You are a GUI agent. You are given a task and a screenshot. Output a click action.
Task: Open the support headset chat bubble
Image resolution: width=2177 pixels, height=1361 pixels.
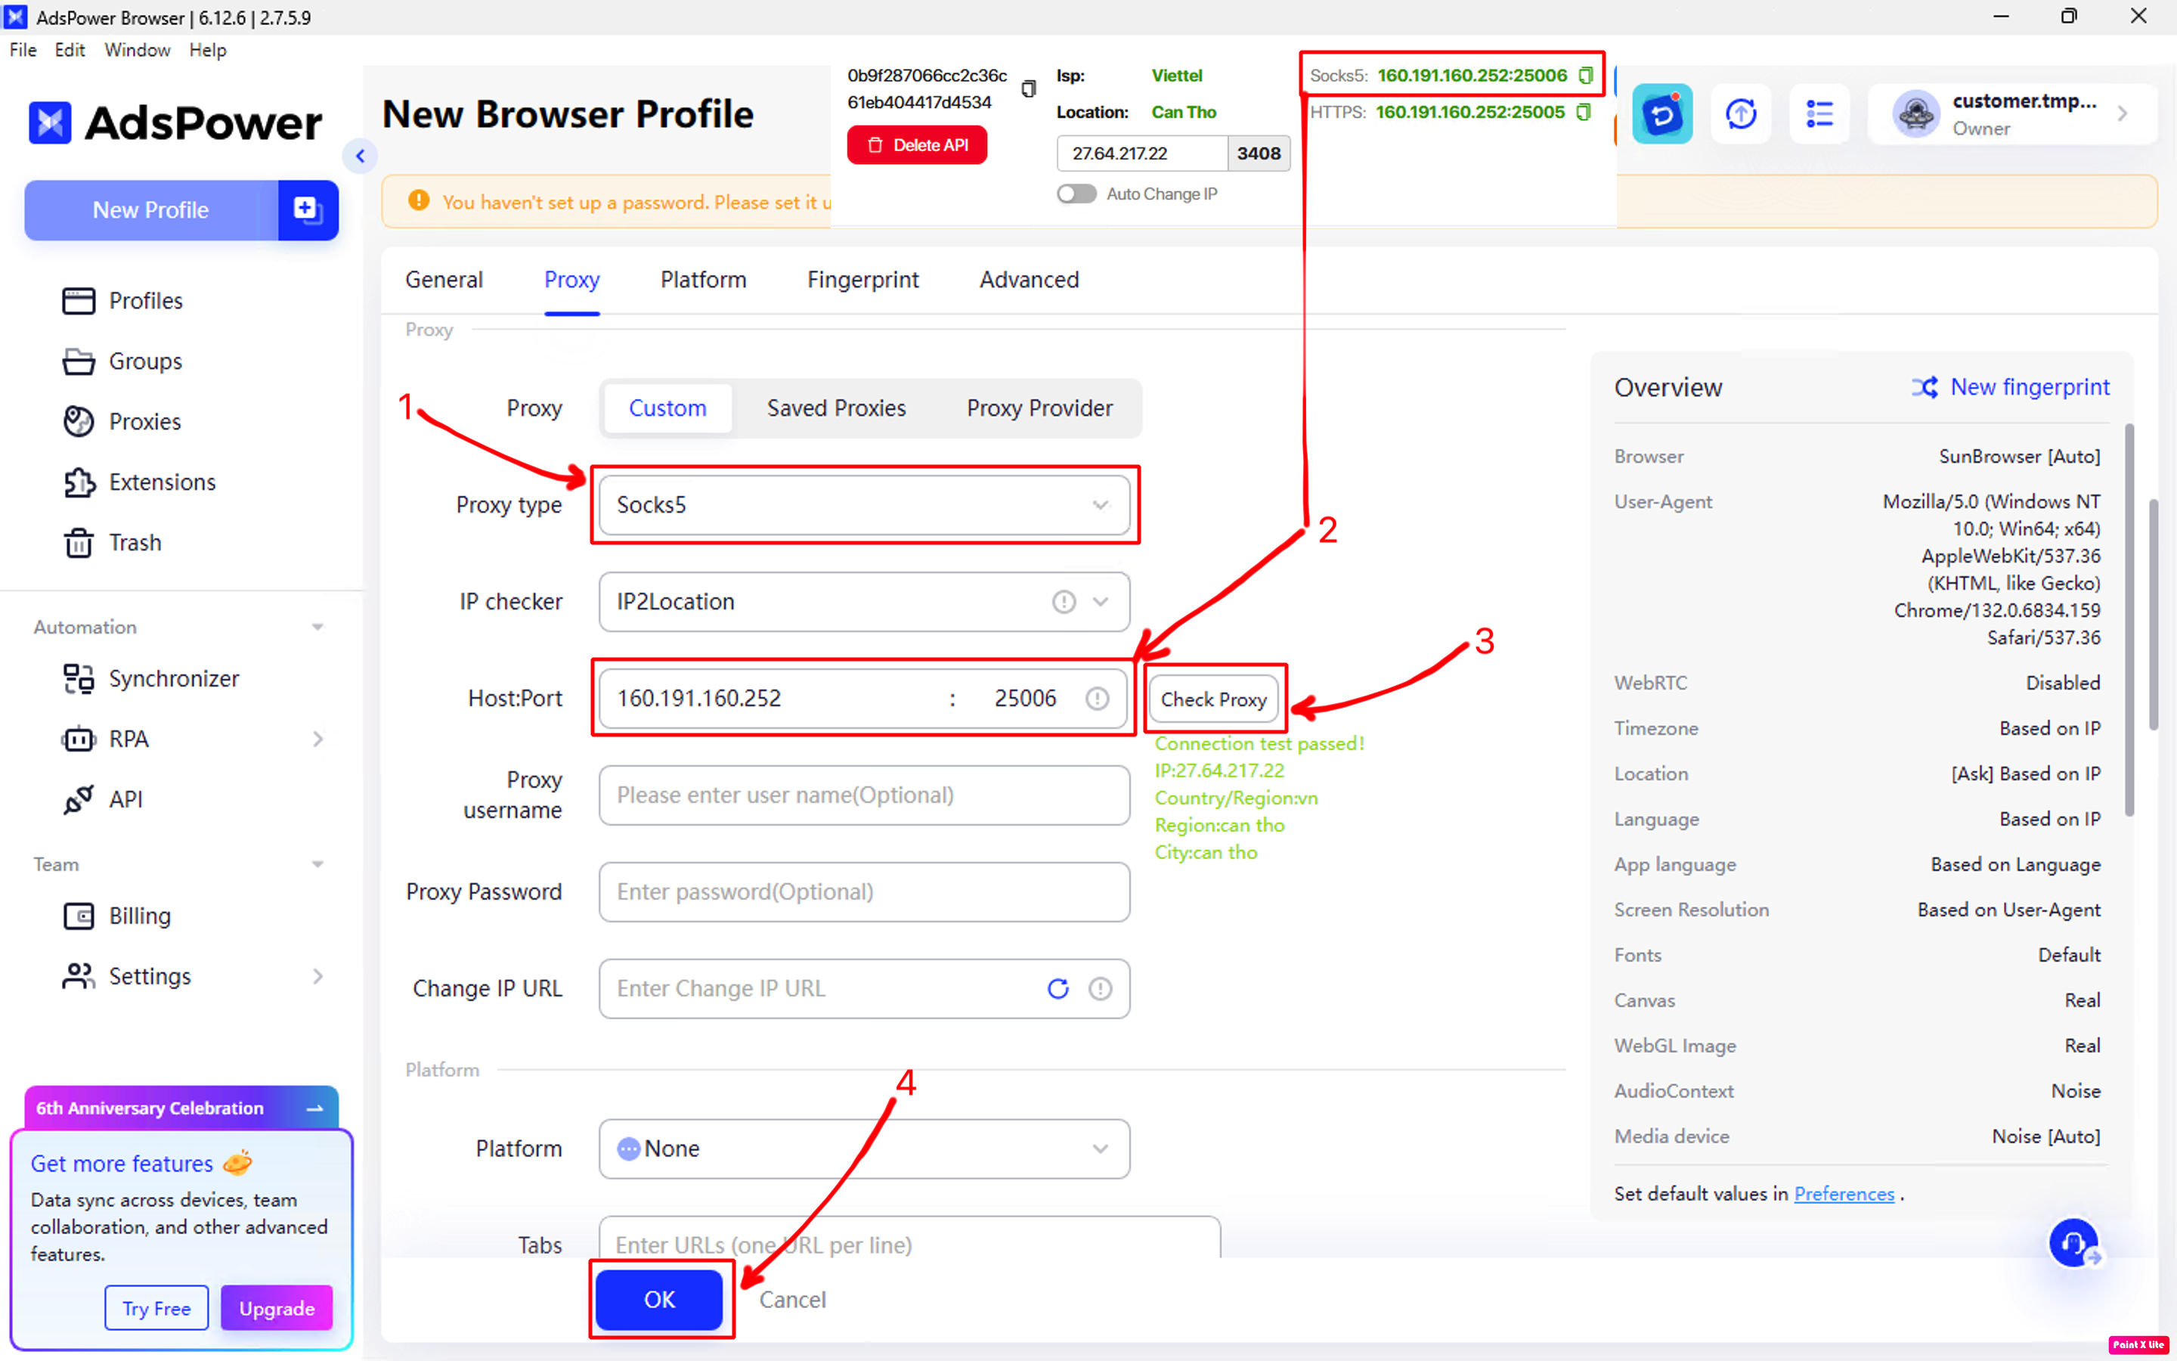(2074, 1245)
